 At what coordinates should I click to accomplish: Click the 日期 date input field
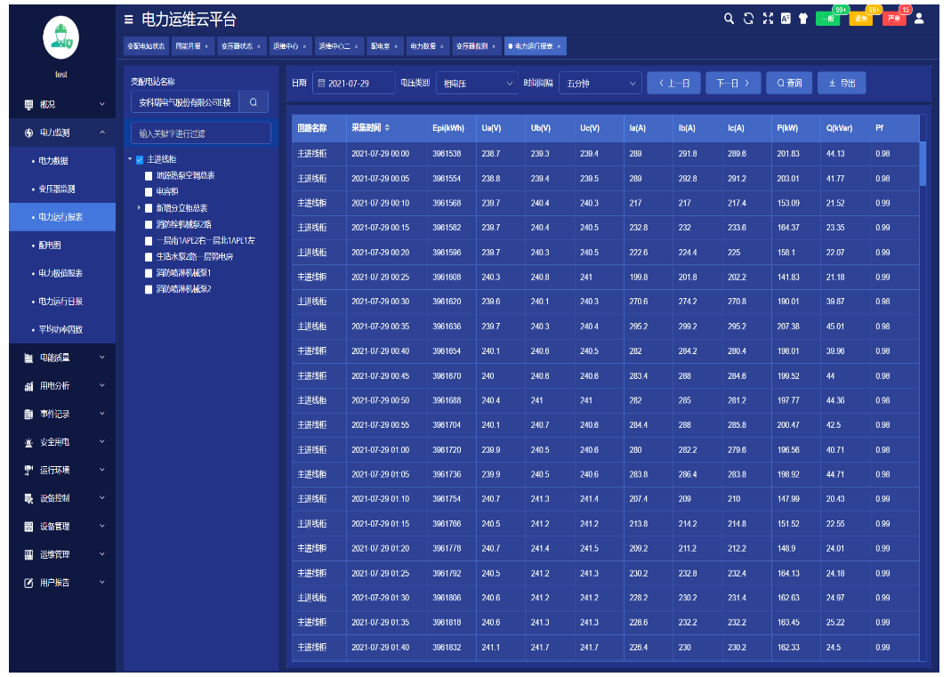(353, 84)
